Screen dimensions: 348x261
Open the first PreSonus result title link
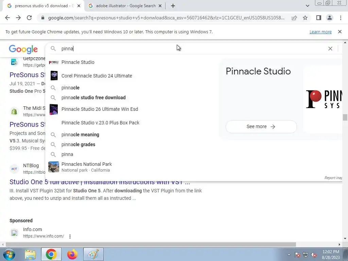tap(27, 75)
